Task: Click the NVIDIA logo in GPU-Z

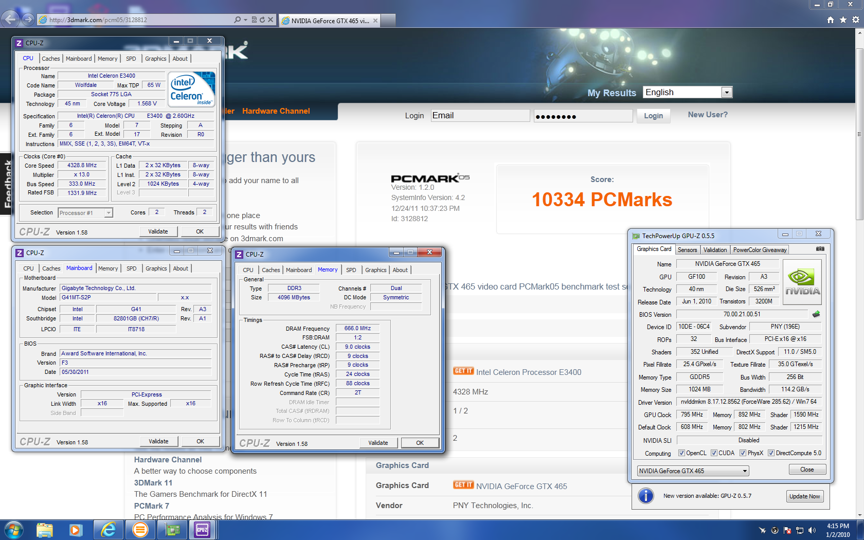Action: pos(802,282)
